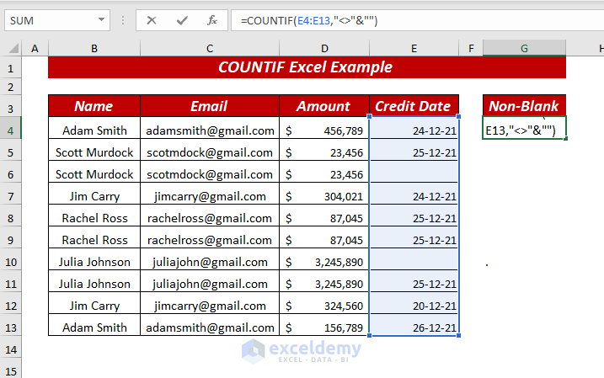Expand the Name Box dropdown arrow
The width and height of the screenshot is (604, 378).
[101, 19]
